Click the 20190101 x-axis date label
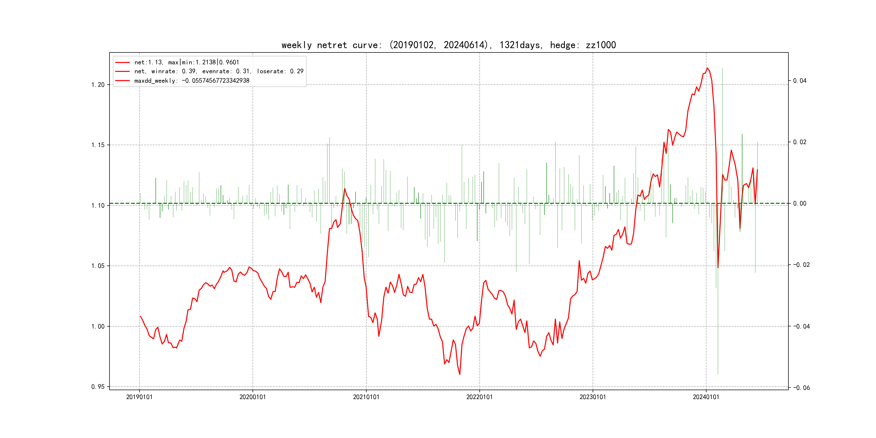 140,397
